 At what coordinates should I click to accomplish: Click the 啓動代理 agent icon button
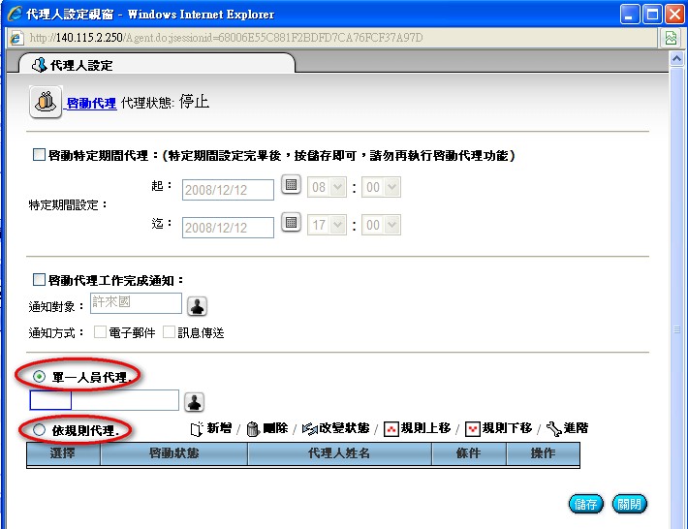(x=46, y=103)
